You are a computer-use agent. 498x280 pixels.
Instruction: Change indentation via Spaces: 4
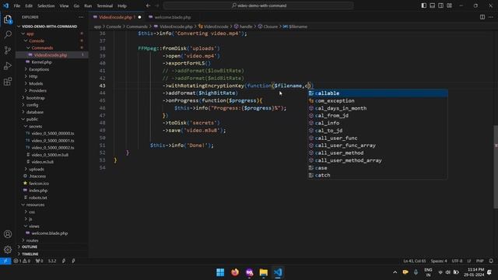click(x=439, y=261)
